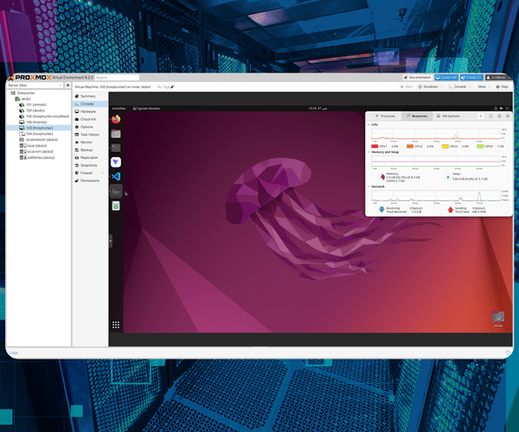Switch to the File Systems tab
Viewport: 519px width, 432px height.
pyautogui.click(x=448, y=116)
